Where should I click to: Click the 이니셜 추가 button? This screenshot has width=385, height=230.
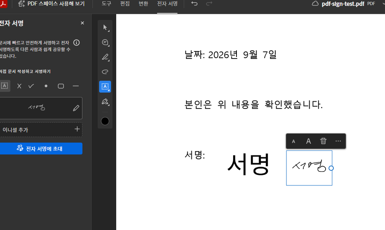pos(41,129)
